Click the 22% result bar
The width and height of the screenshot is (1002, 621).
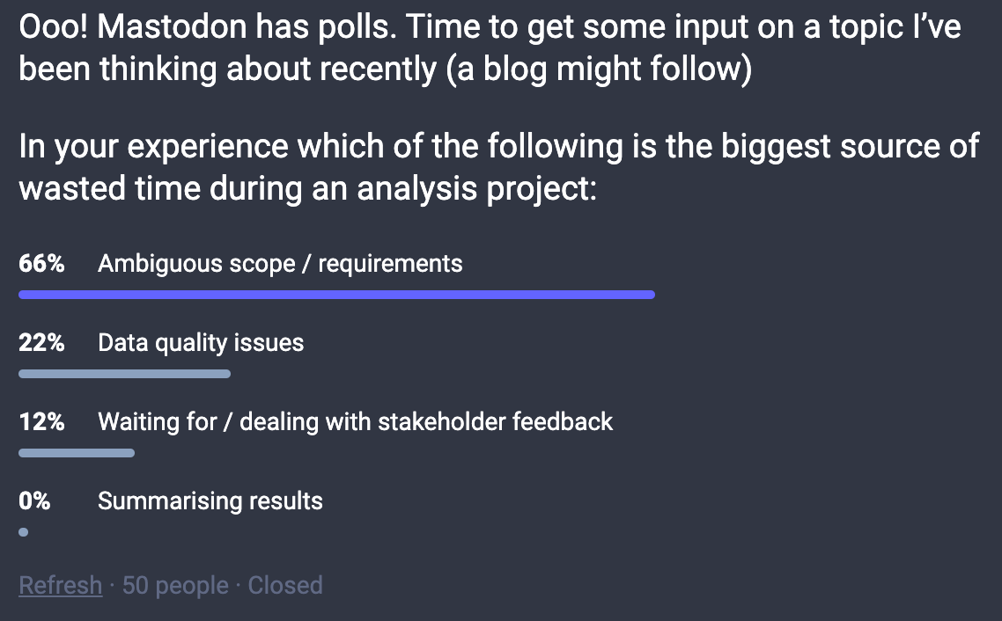[125, 374]
